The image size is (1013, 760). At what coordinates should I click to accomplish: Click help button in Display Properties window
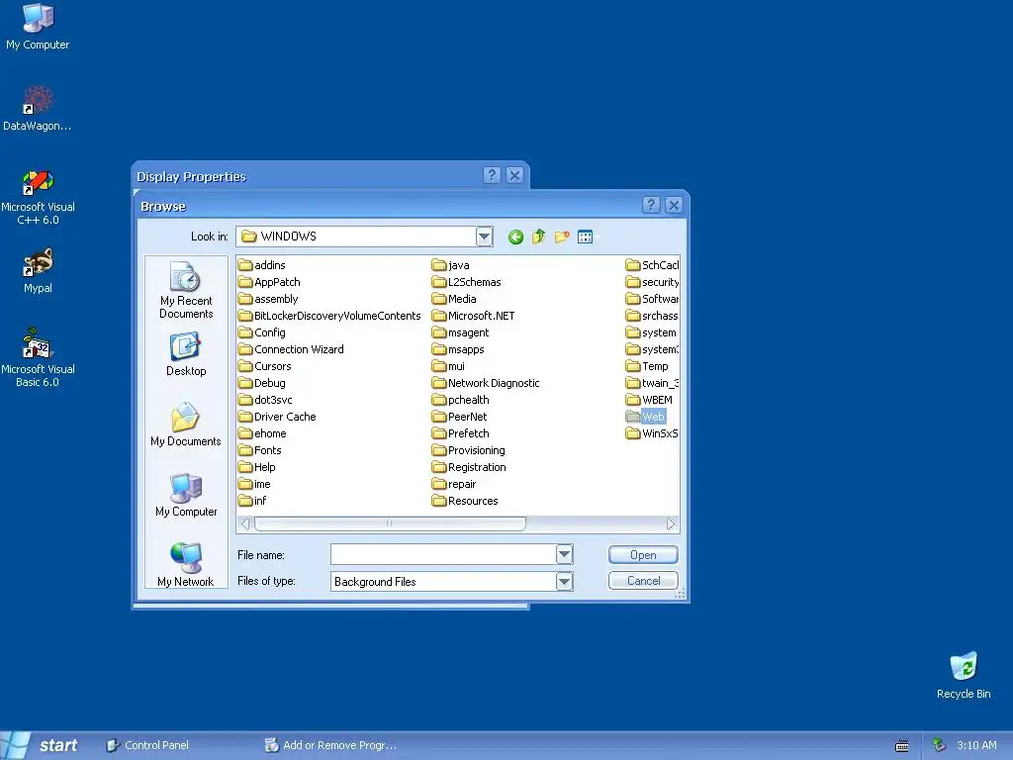(x=492, y=175)
